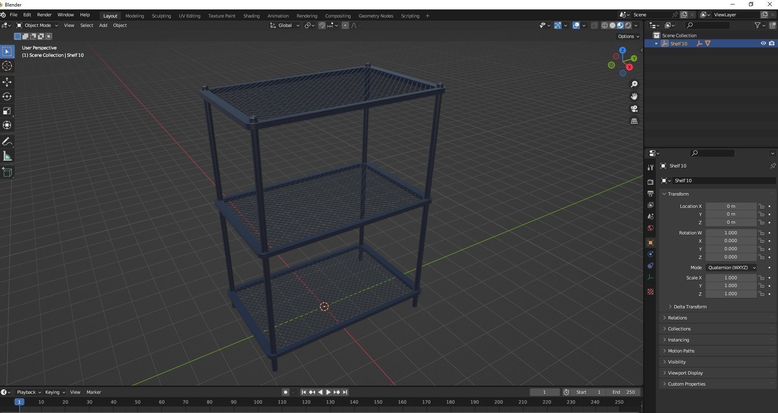Expand the Viewport Display panel

[x=685, y=373]
